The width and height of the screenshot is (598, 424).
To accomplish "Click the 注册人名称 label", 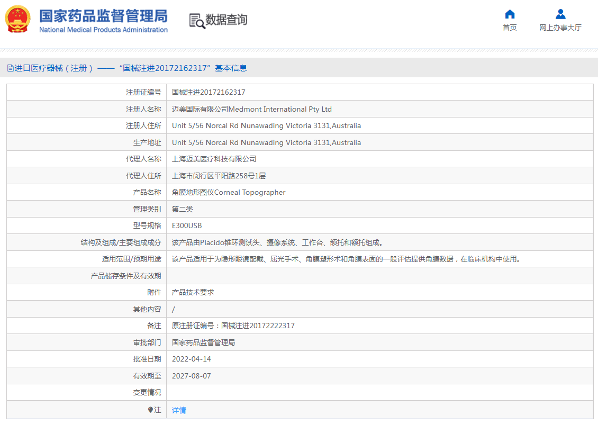I will pos(143,109).
